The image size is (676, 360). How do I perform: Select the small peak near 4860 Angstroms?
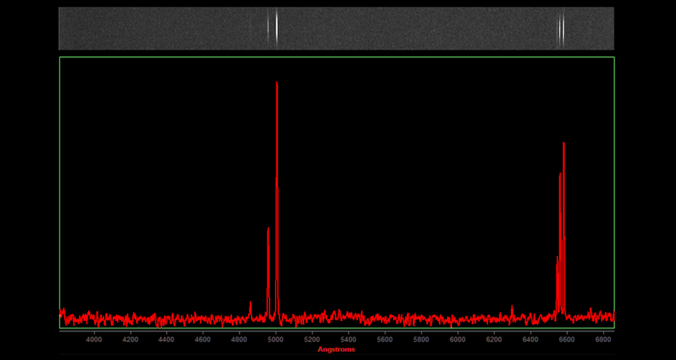[250, 304]
